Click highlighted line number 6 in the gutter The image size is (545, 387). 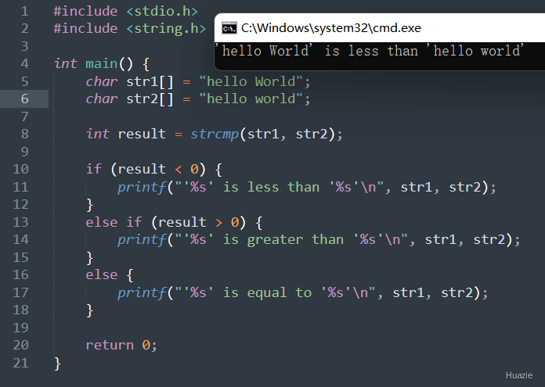[x=25, y=99]
